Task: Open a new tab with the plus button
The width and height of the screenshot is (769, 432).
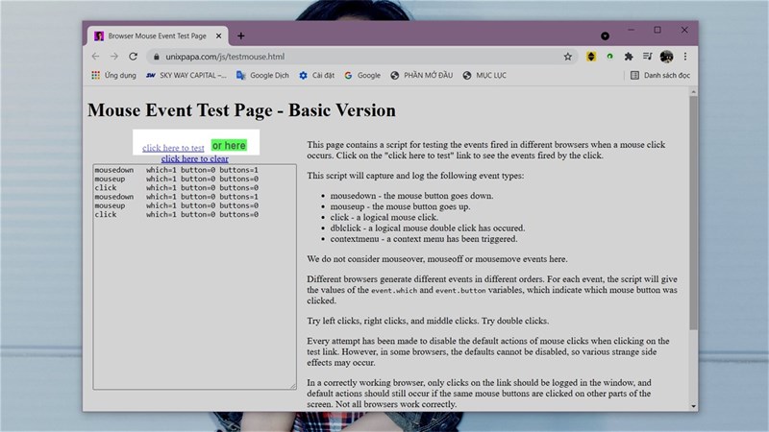Action: click(x=241, y=36)
